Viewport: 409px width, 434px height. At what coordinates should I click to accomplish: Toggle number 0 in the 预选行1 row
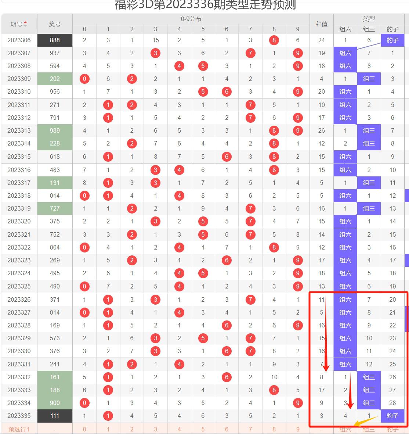click(x=84, y=429)
